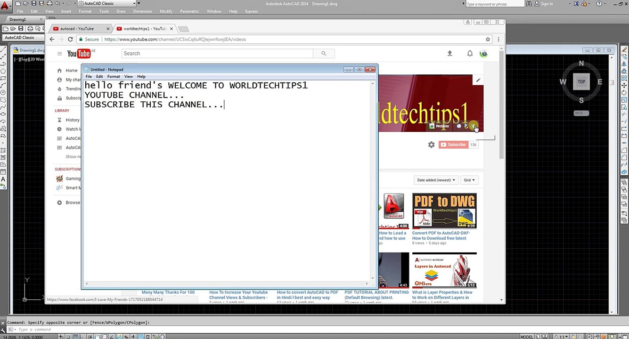Open the YouTube hamburger guide menu

click(59, 54)
